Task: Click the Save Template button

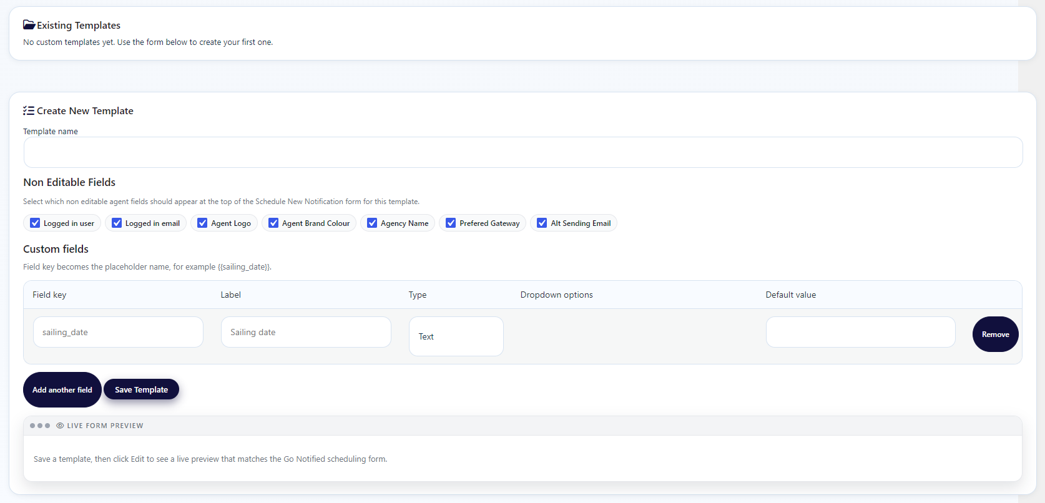Action: coord(141,389)
